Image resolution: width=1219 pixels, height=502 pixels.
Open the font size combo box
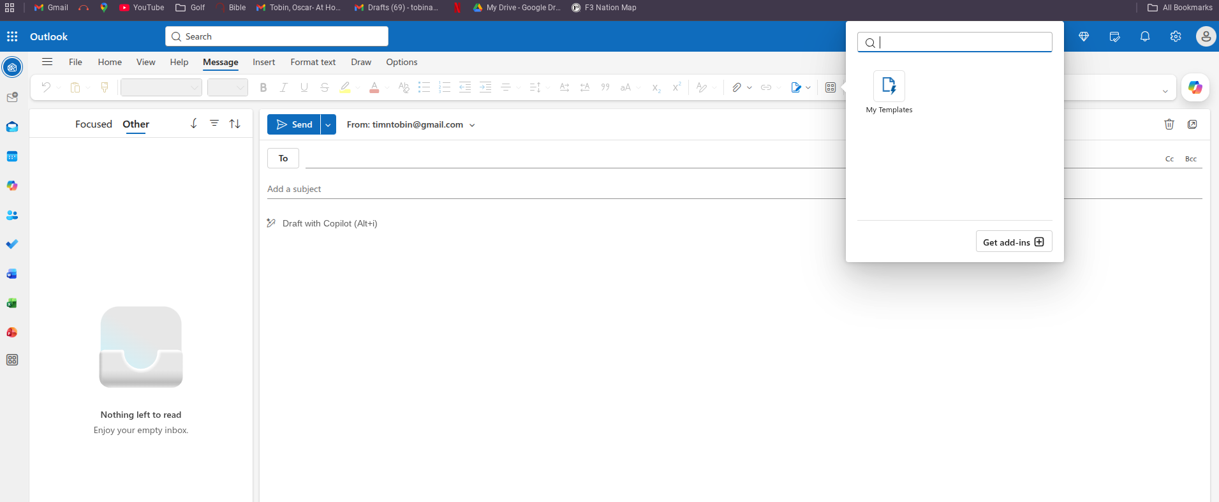pyautogui.click(x=228, y=87)
